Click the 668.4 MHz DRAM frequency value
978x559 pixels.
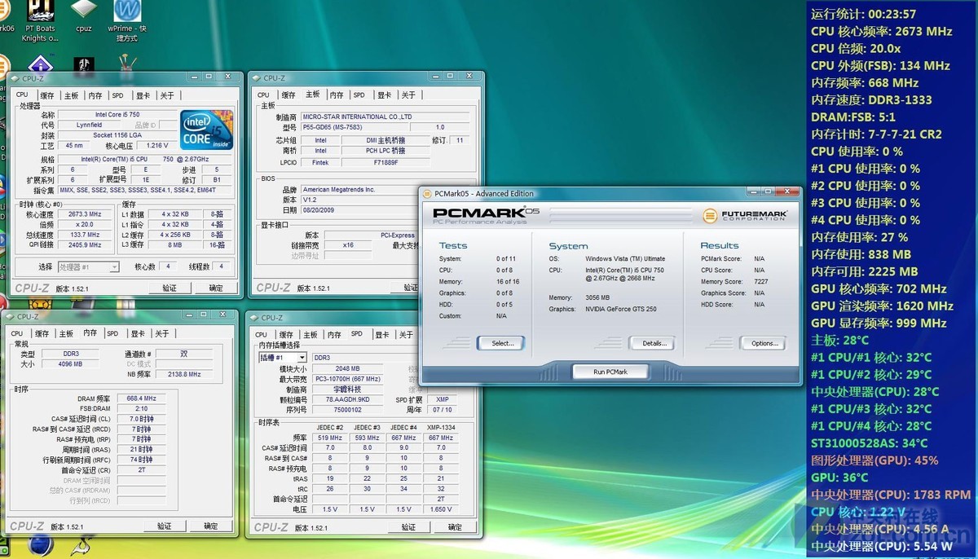[141, 398]
